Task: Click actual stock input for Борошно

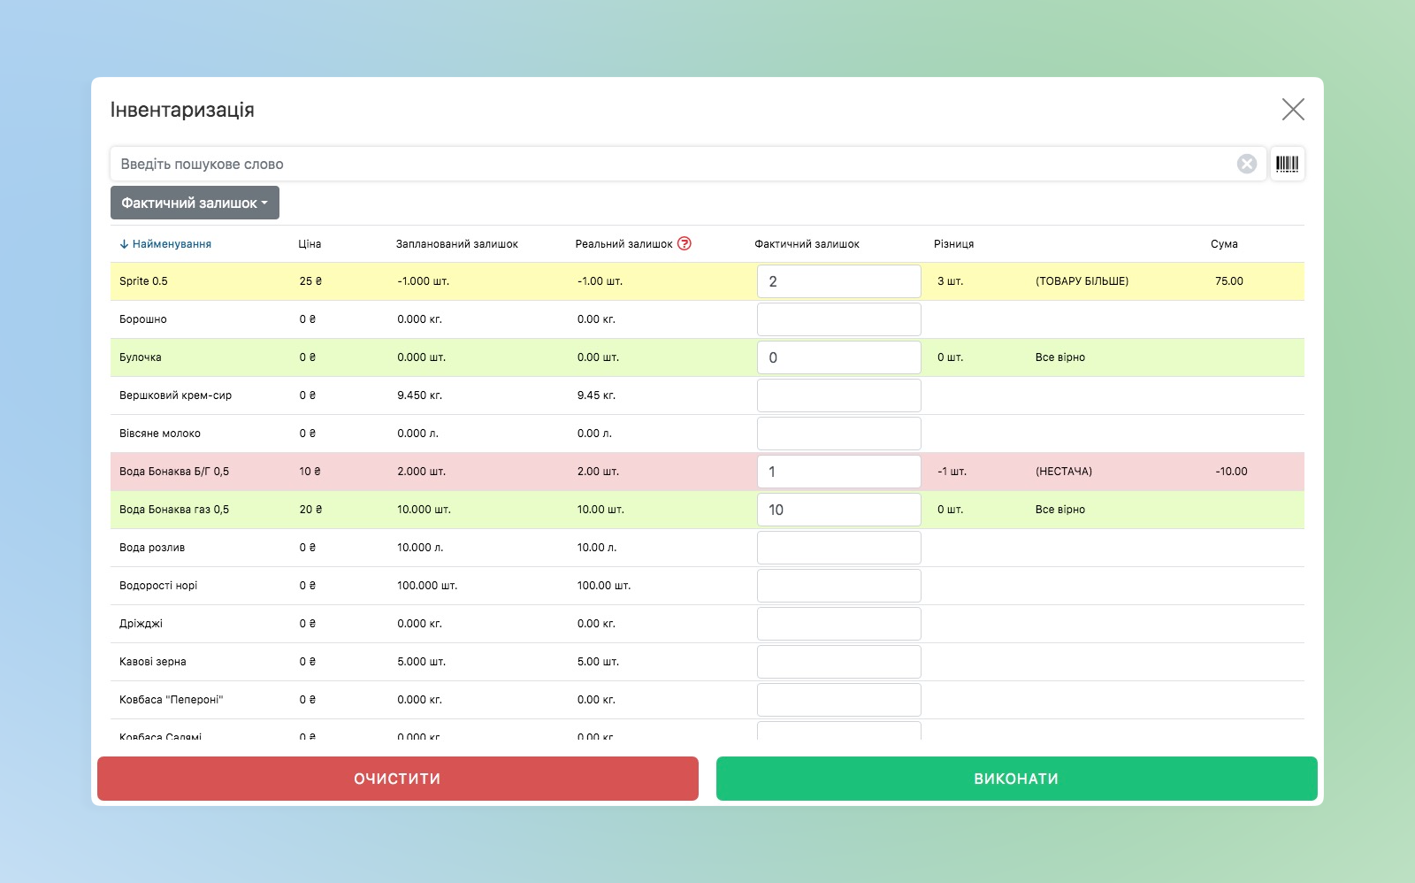Action: (x=838, y=319)
